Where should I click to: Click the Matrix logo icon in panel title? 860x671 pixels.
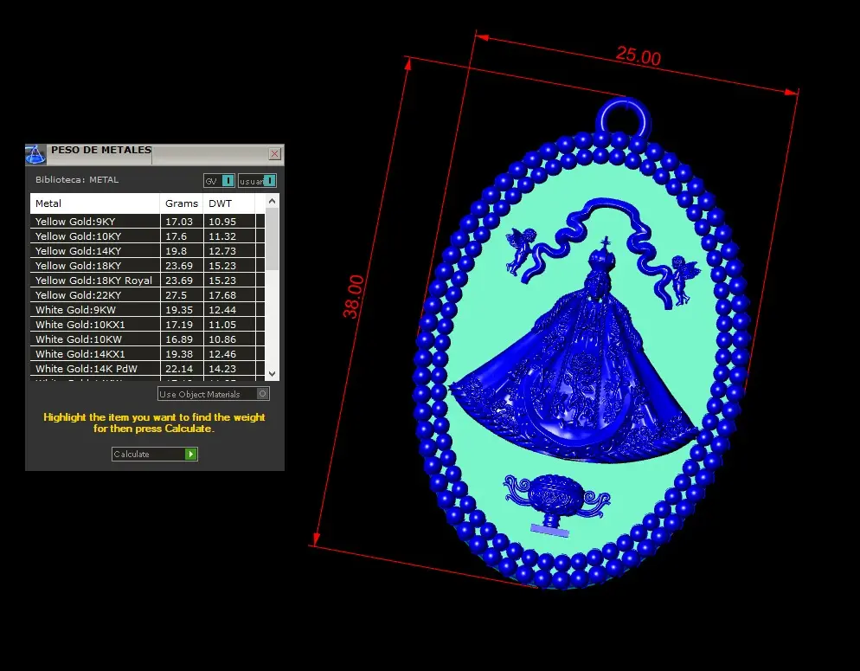click(35, 155)
